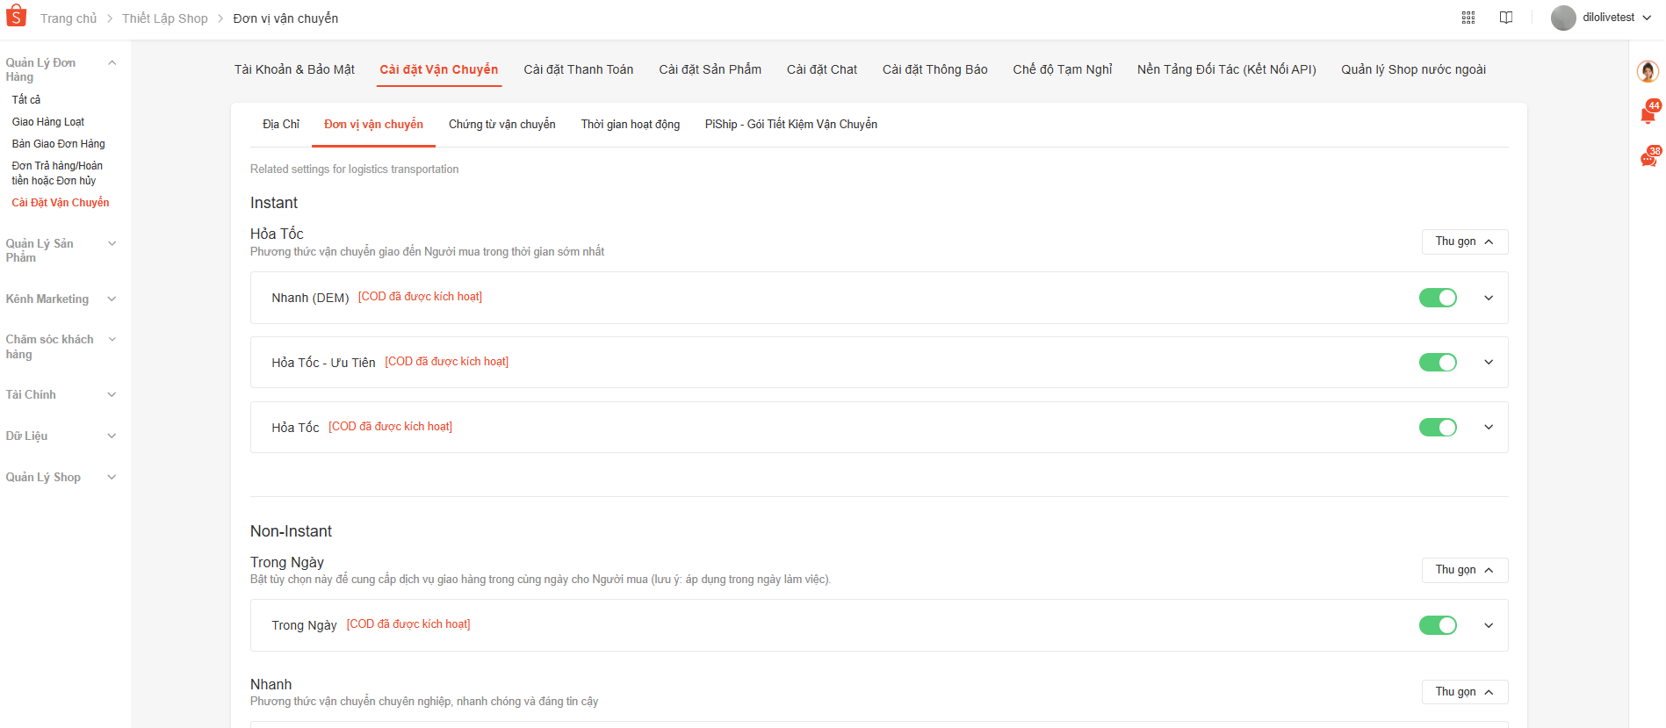Disable the Trong Ngày shipping toggle
Image resolution: width=1666 pixels, height=728 pixels.
point(1438,625)
